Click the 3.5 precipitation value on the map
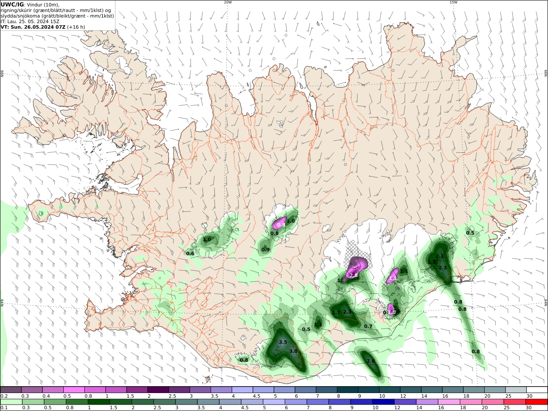Viewport: 548px width, 411px height. click(x=283, y=342)
